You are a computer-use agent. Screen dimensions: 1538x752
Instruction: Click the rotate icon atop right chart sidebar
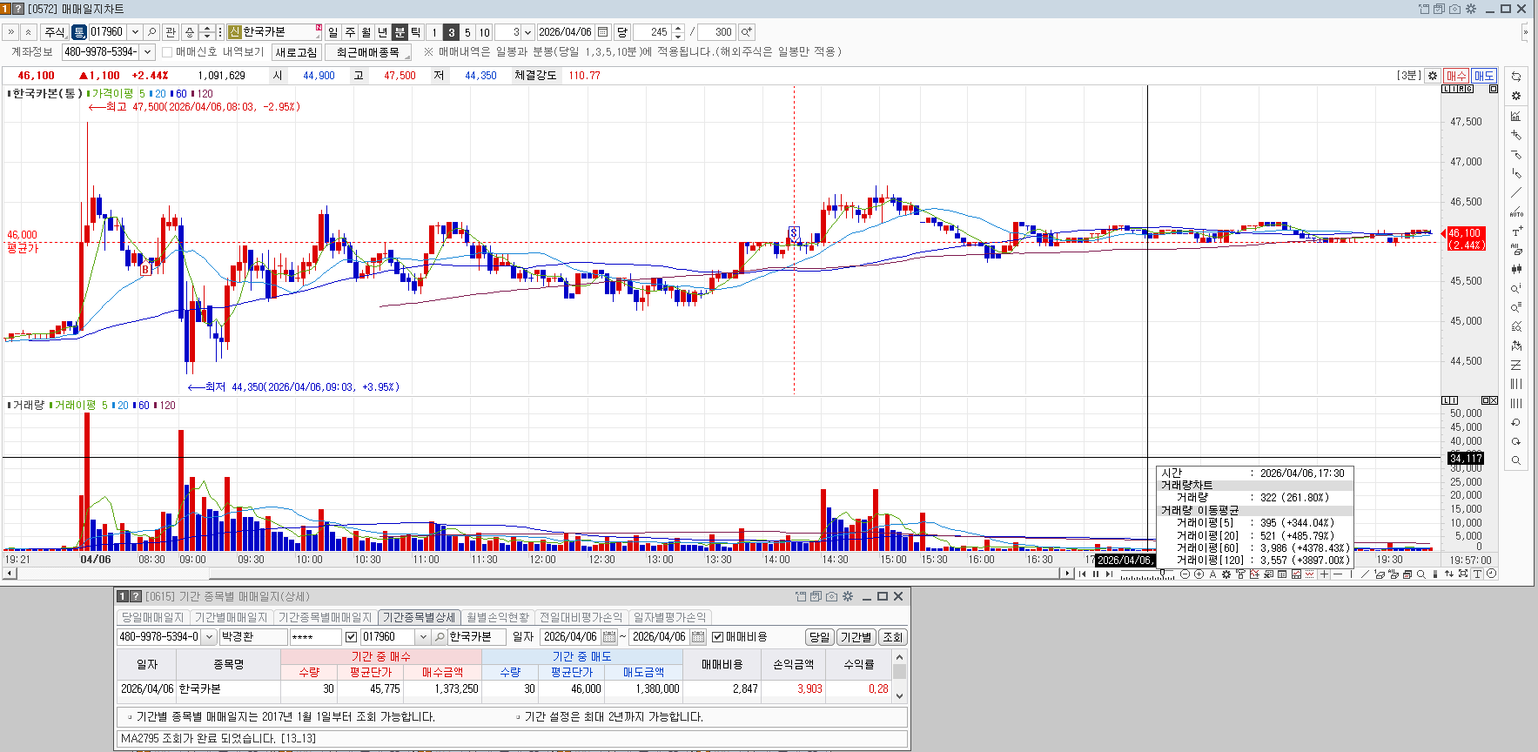coord(1516,77)
